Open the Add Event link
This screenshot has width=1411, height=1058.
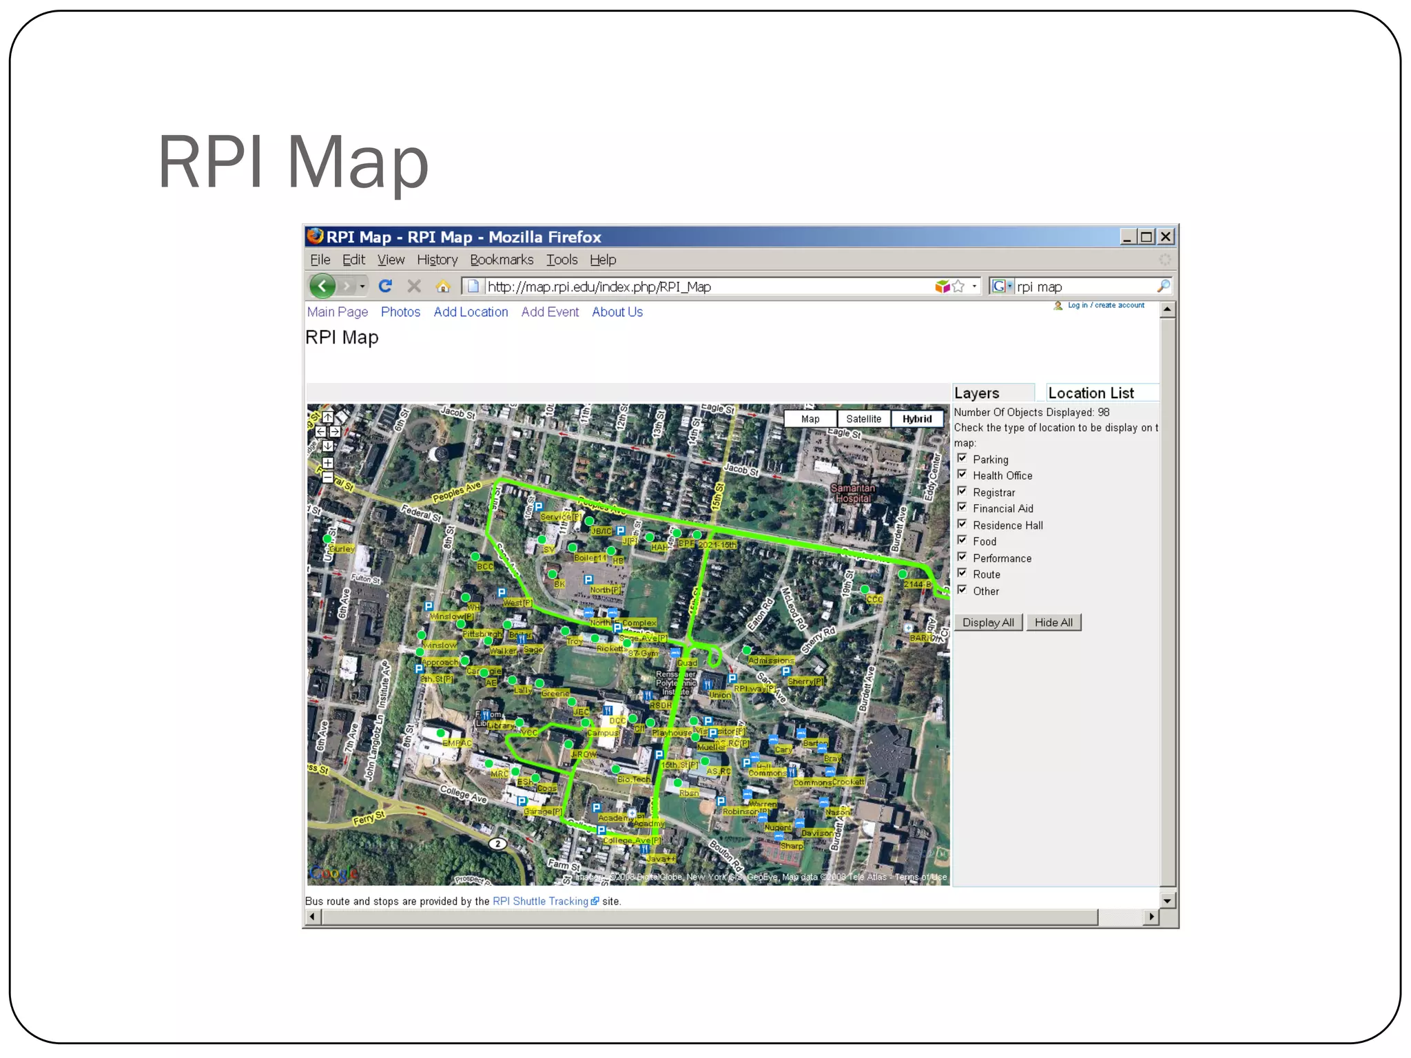(x=550, y=312)
